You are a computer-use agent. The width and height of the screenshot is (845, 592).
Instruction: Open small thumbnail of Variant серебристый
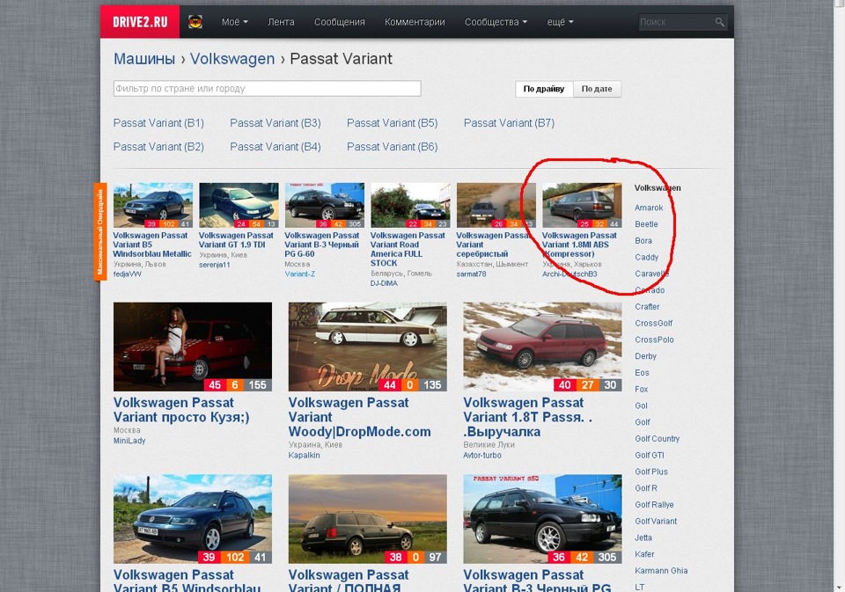pos(496,205)
